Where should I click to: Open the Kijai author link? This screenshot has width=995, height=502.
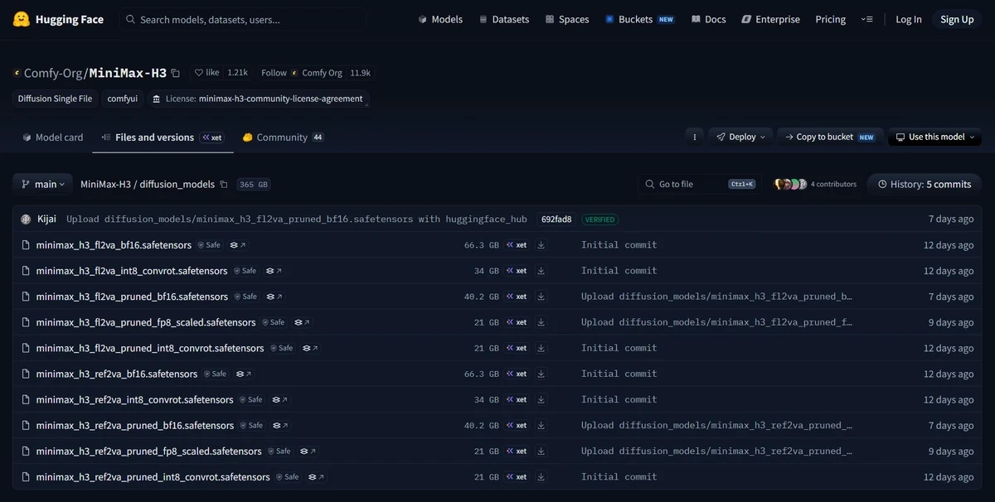click(47, 220)
